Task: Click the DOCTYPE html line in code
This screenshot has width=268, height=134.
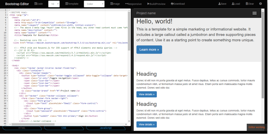Action: click(x=18, y=13)
